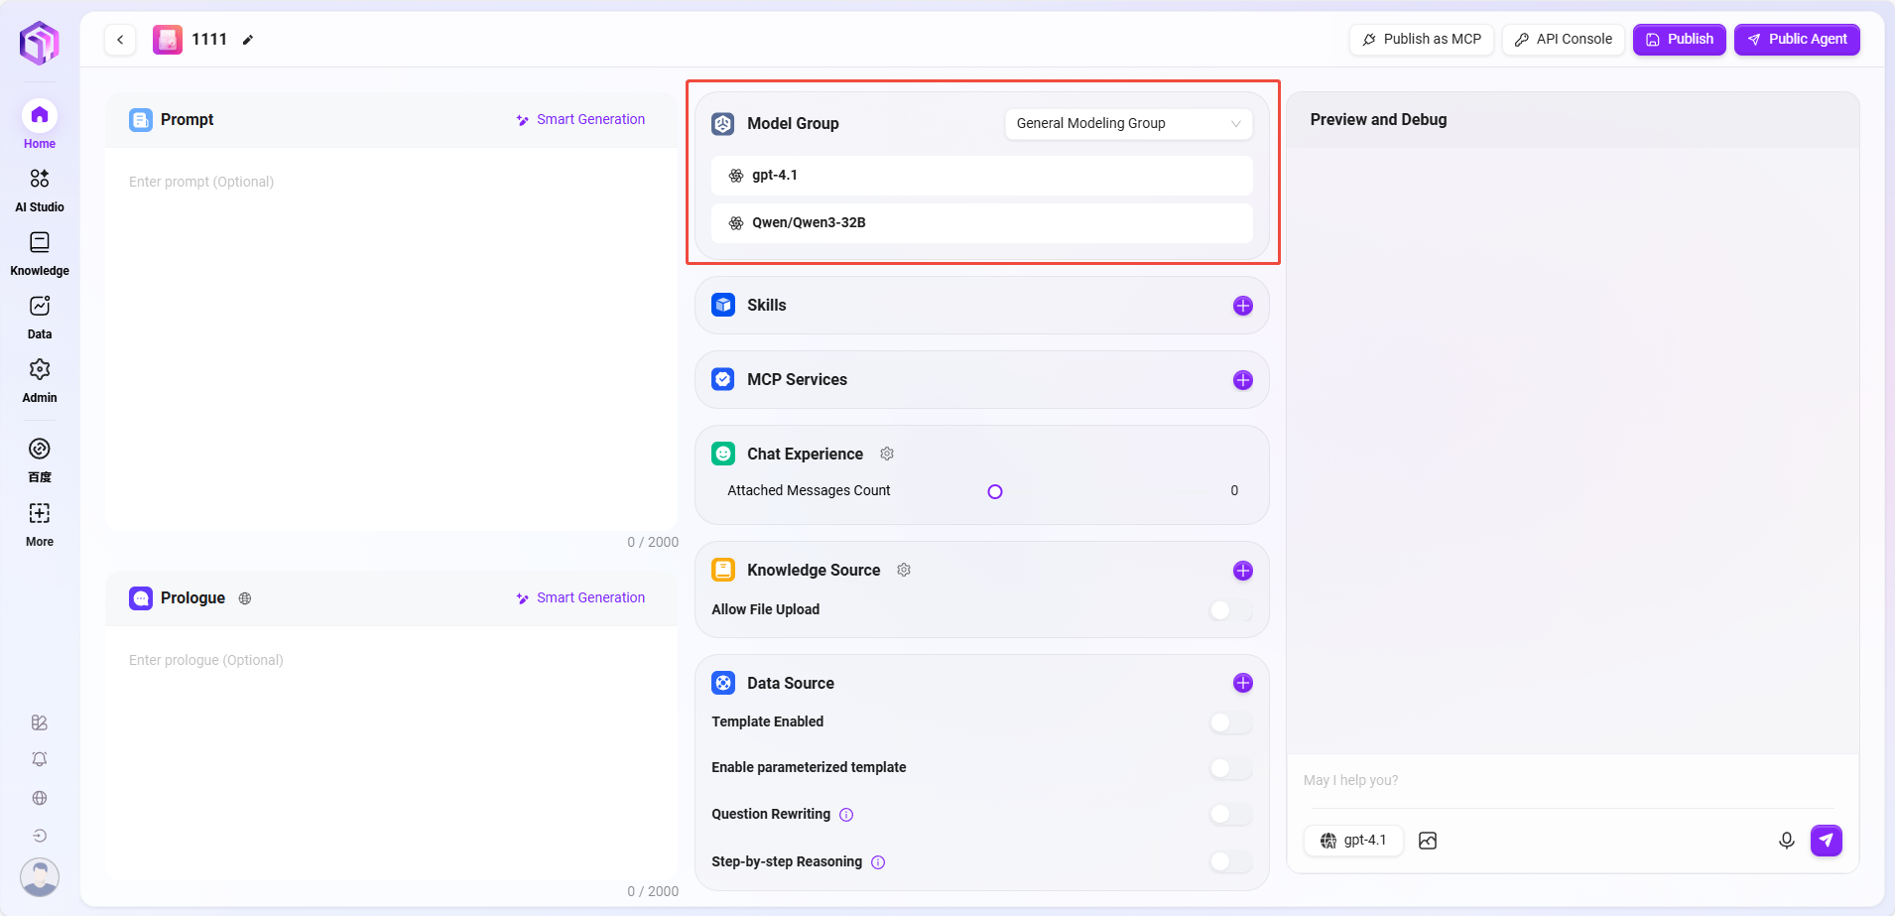This screenshot has height=916, width=1895.
Task: Upload image in preview chat
Action: pyautogui.click(x=1428, y=841)
